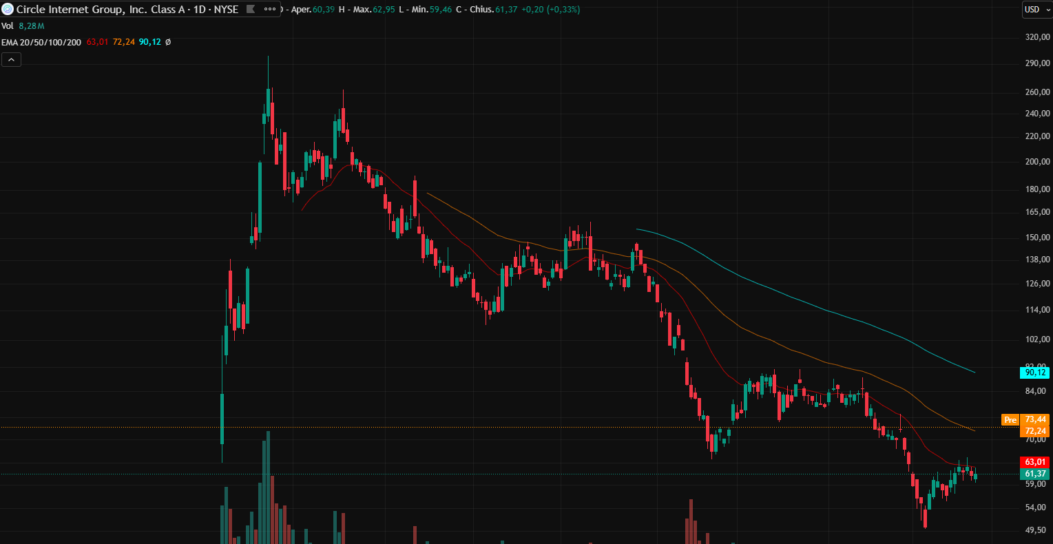Click the 150,00 price axis label

tap(1037, 238)
